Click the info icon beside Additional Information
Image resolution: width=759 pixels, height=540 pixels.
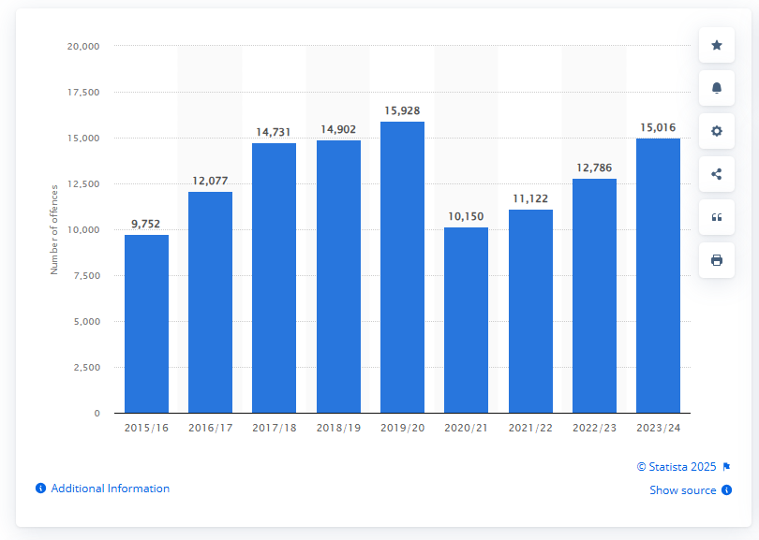pos(40,489)
